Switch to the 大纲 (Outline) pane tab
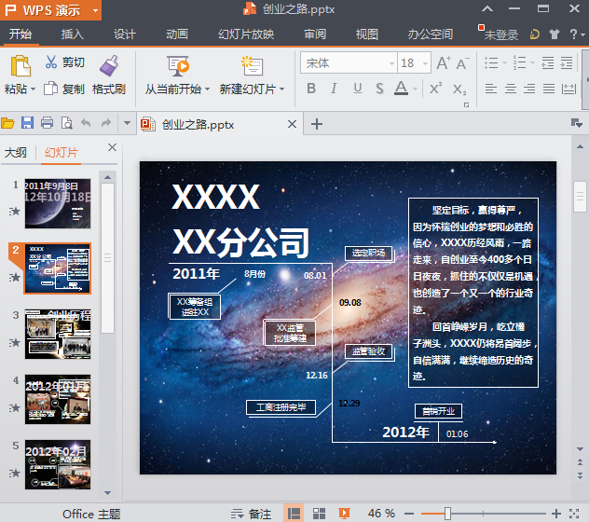 click(16, 153)
